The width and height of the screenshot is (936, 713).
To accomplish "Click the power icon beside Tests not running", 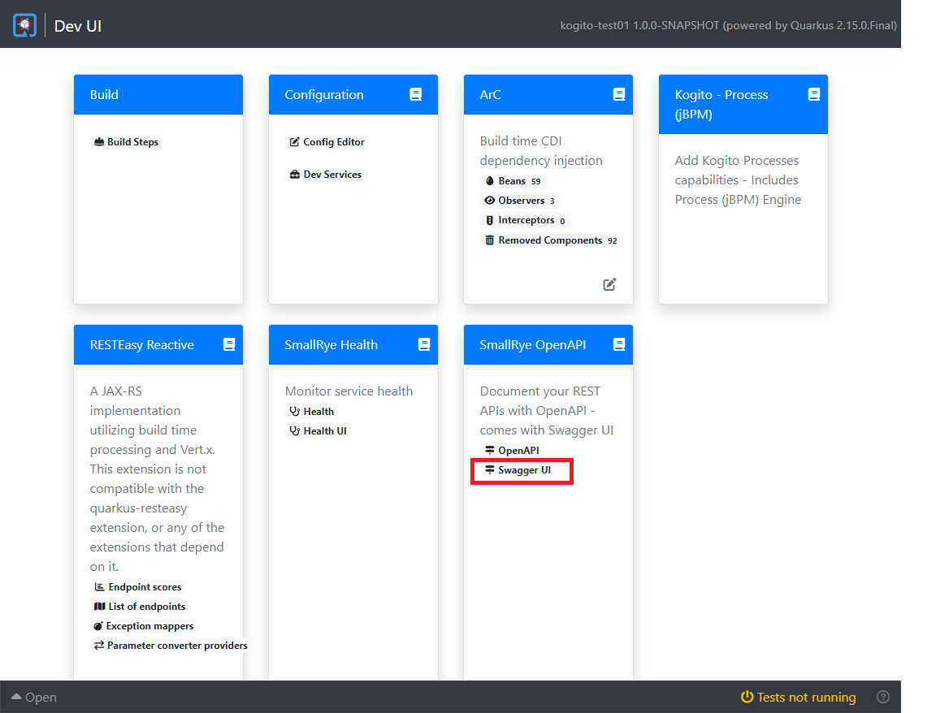I will coord(747,697).
